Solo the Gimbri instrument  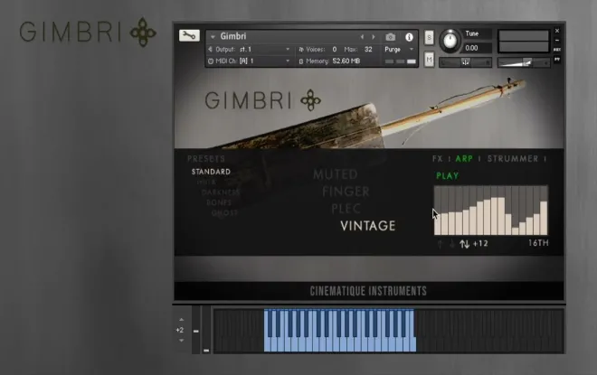(x=429, y=38)
